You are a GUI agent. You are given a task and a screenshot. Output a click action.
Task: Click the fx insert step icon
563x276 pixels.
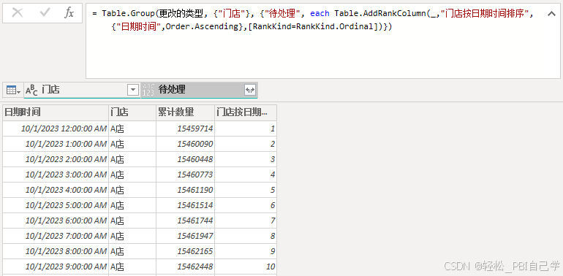[x=69, y=13]
